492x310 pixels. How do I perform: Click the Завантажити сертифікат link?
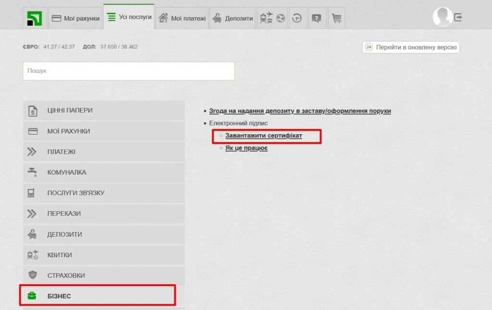[264, 136]
